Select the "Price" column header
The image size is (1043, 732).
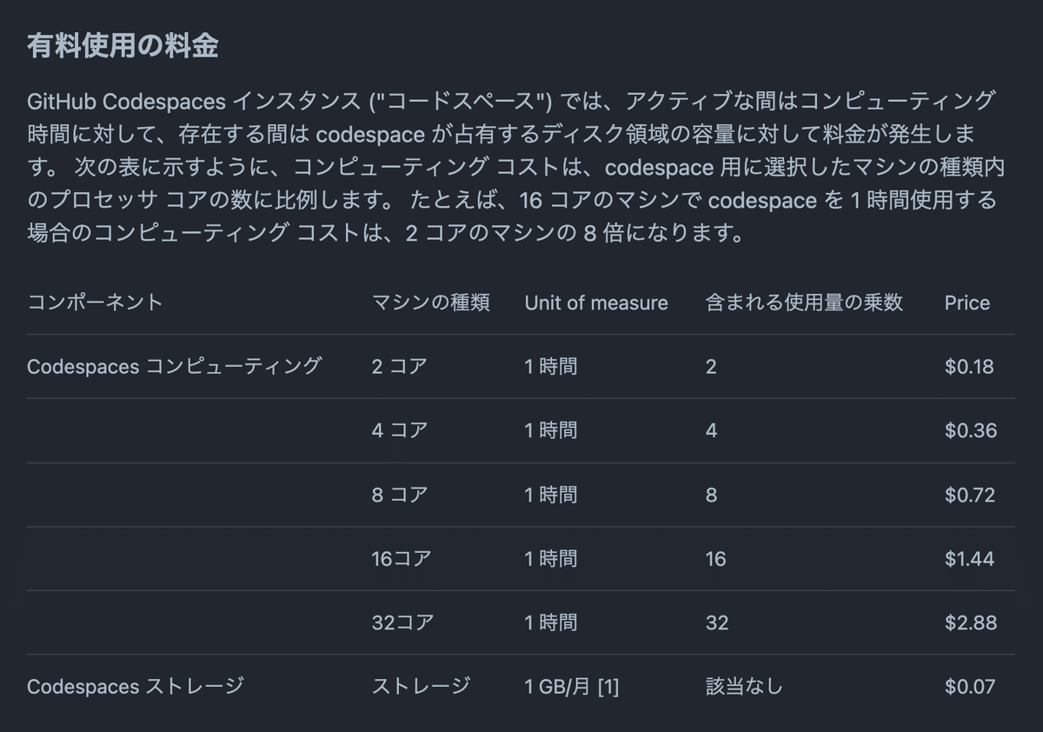tap(967, 303)
